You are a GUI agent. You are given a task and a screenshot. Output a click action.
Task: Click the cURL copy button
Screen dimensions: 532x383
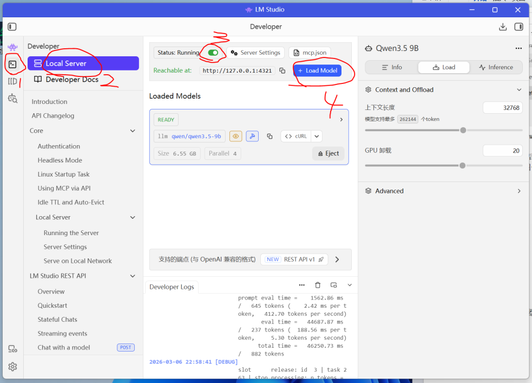coord(296,136)
